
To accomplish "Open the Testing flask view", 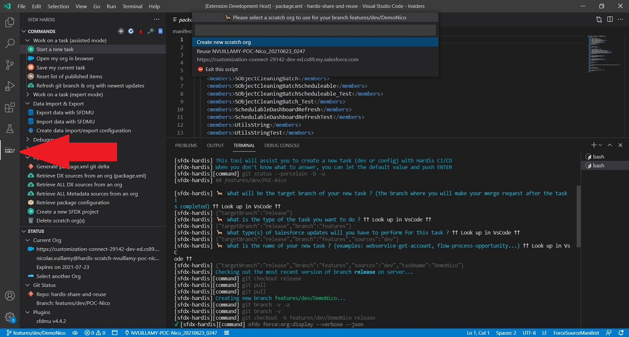I will (9, 129).
